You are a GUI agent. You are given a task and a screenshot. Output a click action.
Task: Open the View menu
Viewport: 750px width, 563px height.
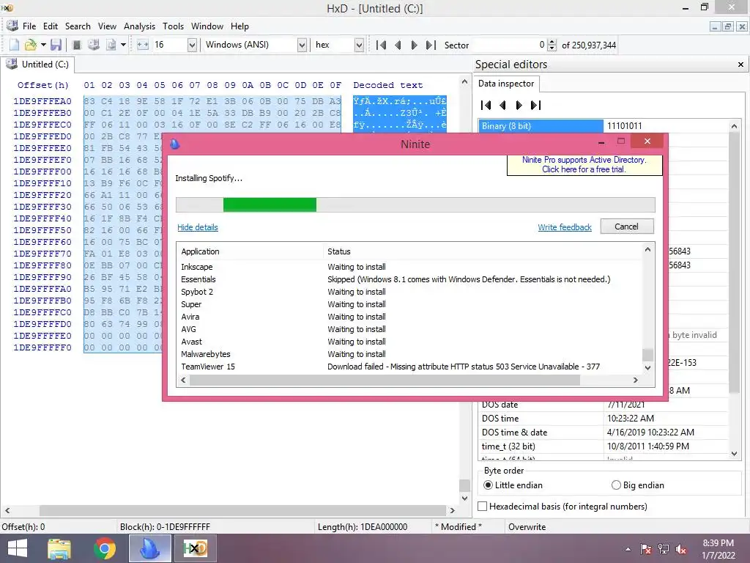[107, 26]
